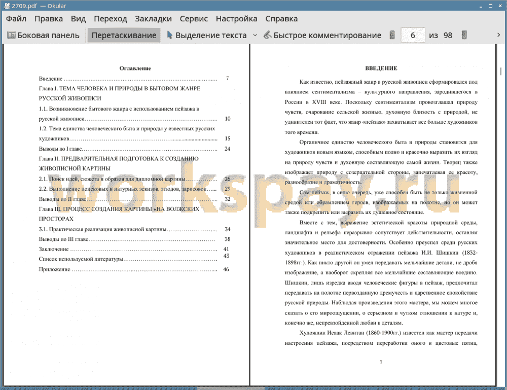Screen dimensions: 507x390
Task: Close the Okular window
Action: click(x=500, y=6)
